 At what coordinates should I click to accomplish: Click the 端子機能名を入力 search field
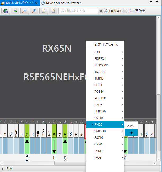[78, 11]
